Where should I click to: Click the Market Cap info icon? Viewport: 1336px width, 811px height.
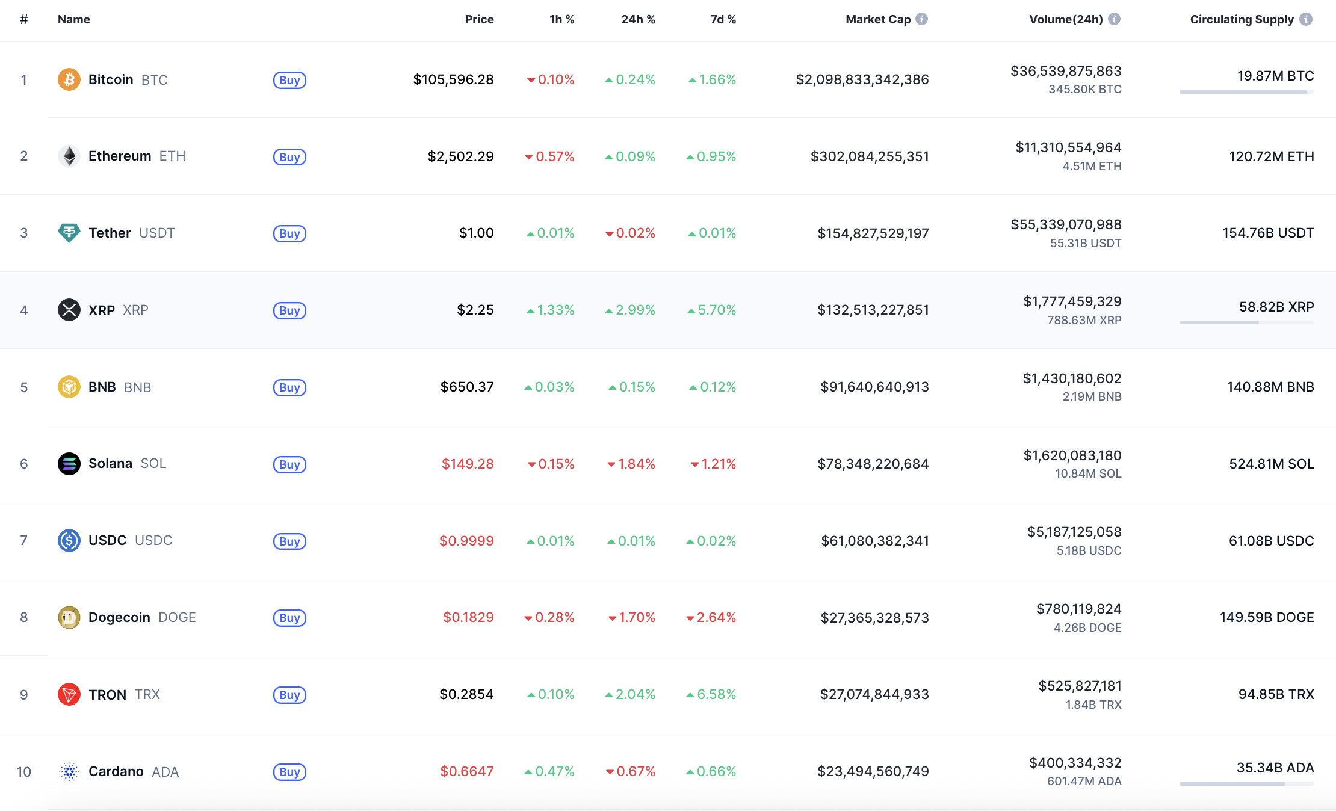pos(922,19)
